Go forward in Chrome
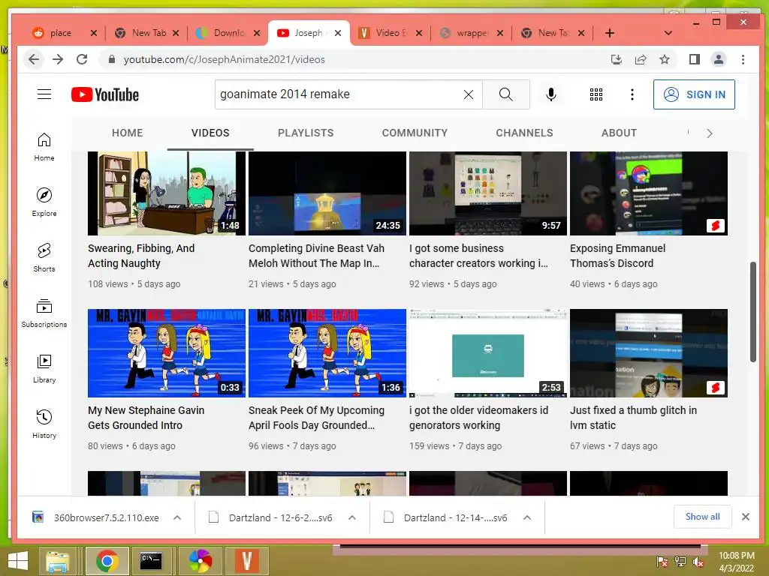769x576 pixels. coord(58,59)
